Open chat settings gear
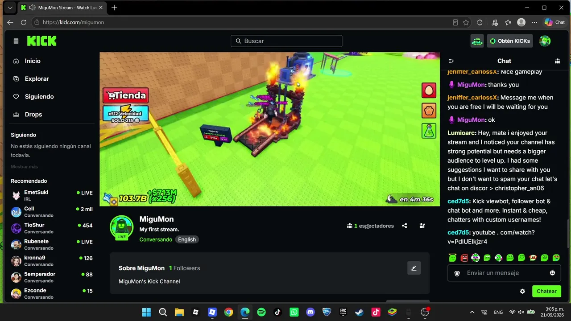Screen dimensions: 571x321 point(522,292)
